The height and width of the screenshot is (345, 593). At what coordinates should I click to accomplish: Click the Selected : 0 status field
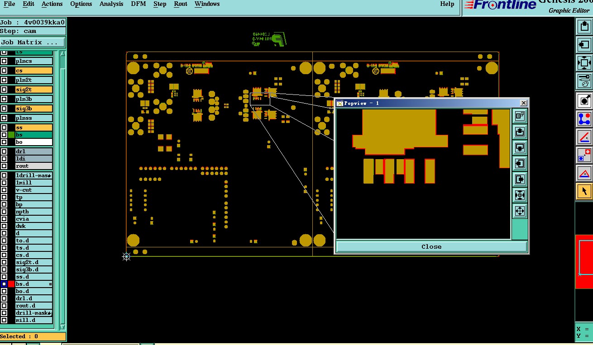pos(33,336)
